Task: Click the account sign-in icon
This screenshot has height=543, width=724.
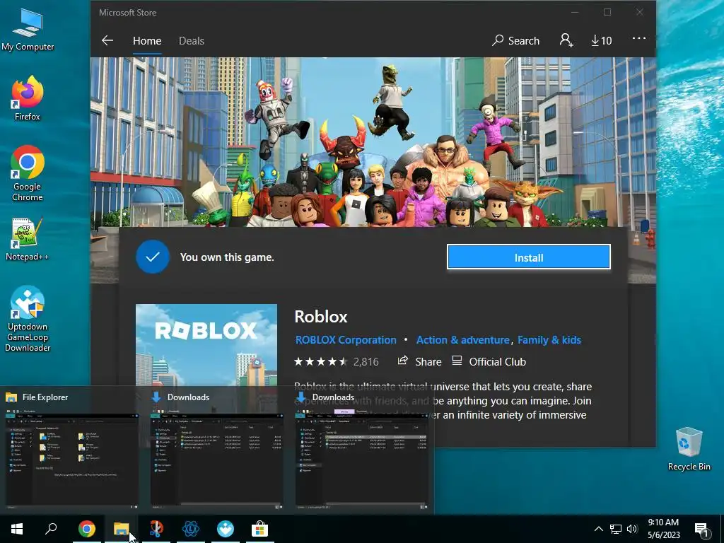Action: (566, 40)
